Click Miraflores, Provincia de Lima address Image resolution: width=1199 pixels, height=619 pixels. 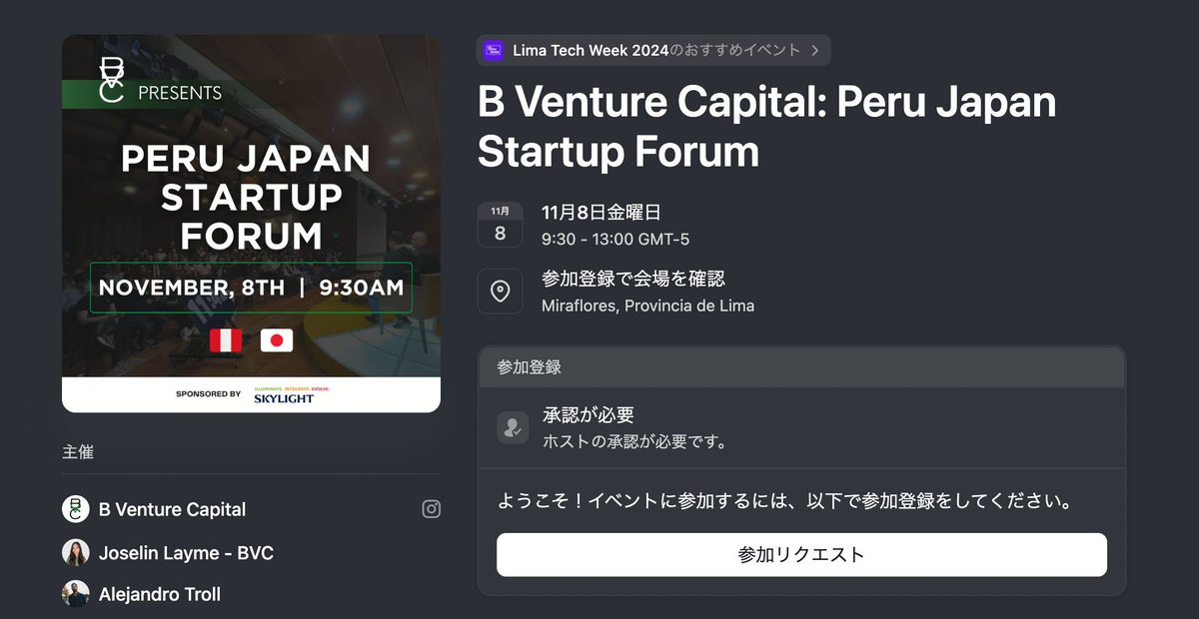tap(647, 306)
